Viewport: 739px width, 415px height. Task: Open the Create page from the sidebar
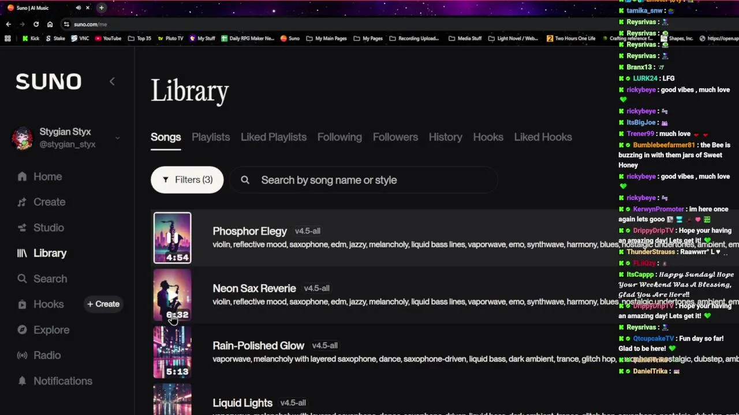pos(41,202)
